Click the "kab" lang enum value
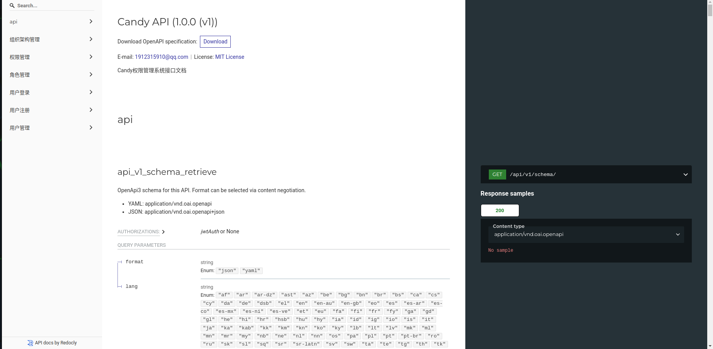Viewport: 713px width, 349px height. click(246, 328)
